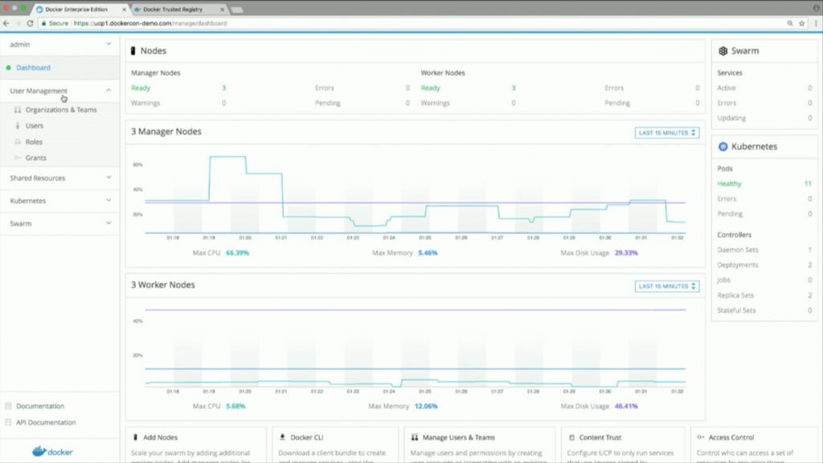The height and width of the screenshot is (463, 823).
Task: Click the Organizations & Teams icon
Action: 18,110
